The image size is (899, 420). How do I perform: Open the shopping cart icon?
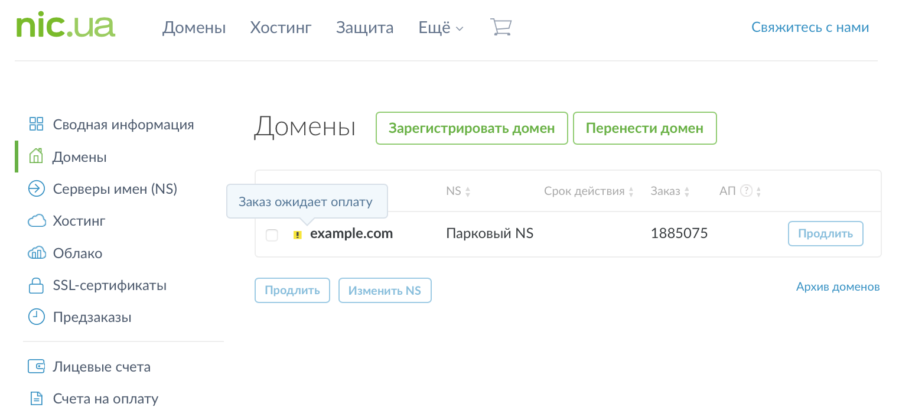[500, 27]
